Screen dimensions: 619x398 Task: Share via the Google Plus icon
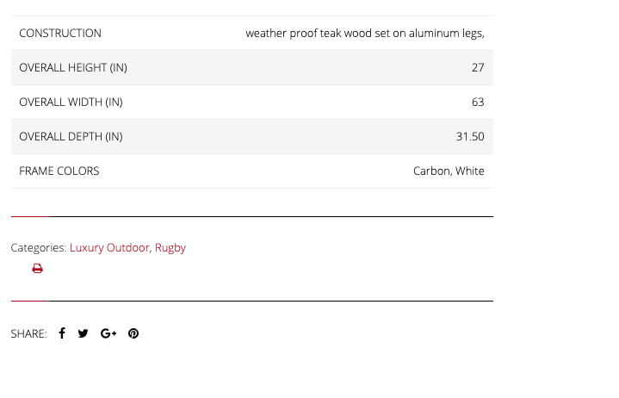pos(108,333)
